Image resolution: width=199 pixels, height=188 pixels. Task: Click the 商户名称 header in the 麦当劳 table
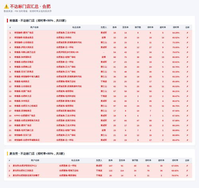click(x=35, y=161)
